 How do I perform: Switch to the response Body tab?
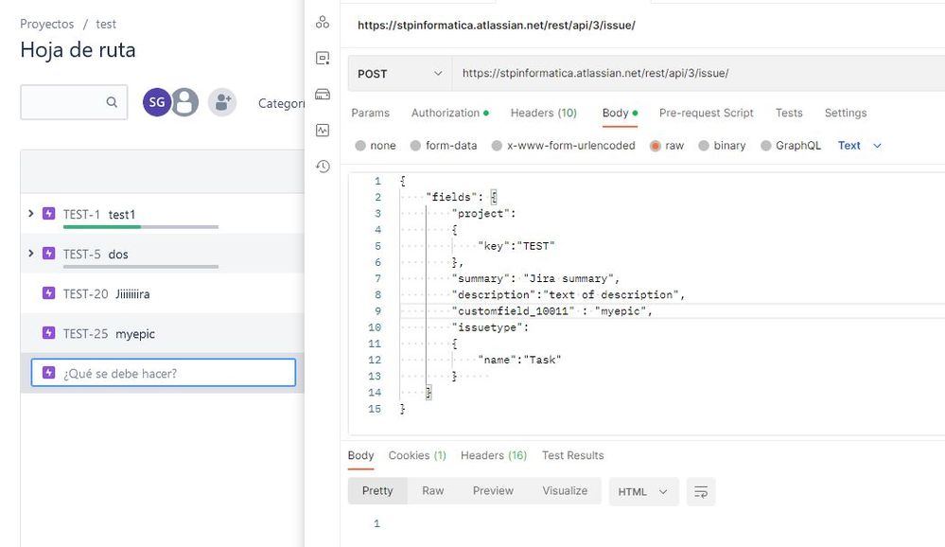coord(360,455)
